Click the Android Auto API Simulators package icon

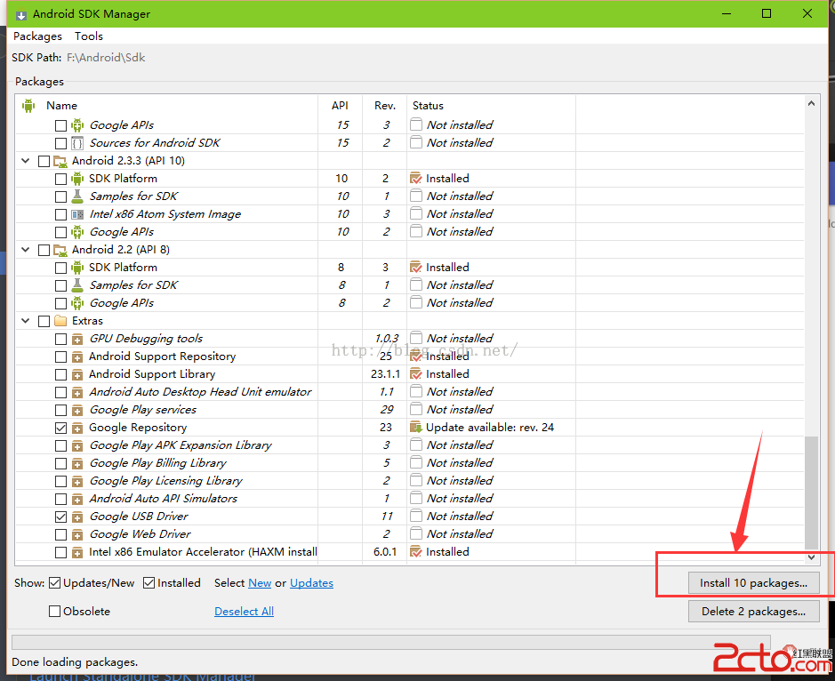[77, 499]
